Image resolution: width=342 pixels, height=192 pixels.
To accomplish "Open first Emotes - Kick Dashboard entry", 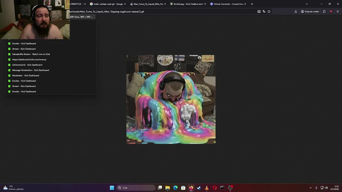I will click(51, 43).
